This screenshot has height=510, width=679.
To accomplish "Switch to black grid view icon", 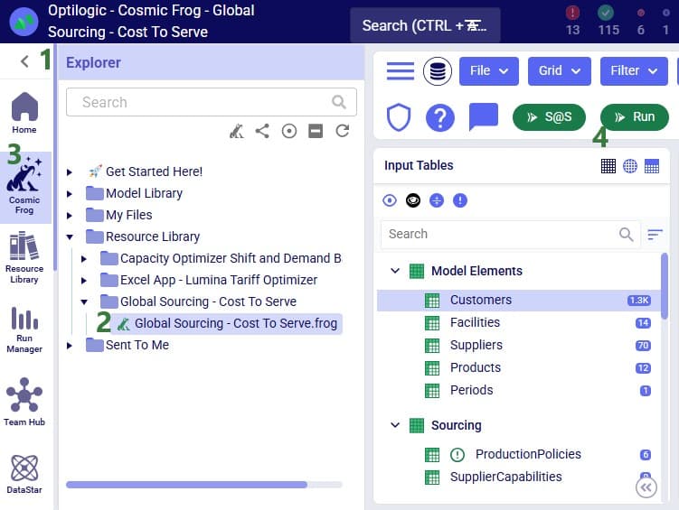I will tap(608, 166).
